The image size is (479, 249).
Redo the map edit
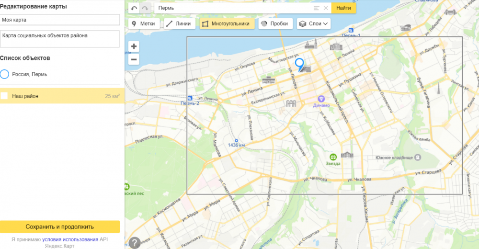point(145,8)
